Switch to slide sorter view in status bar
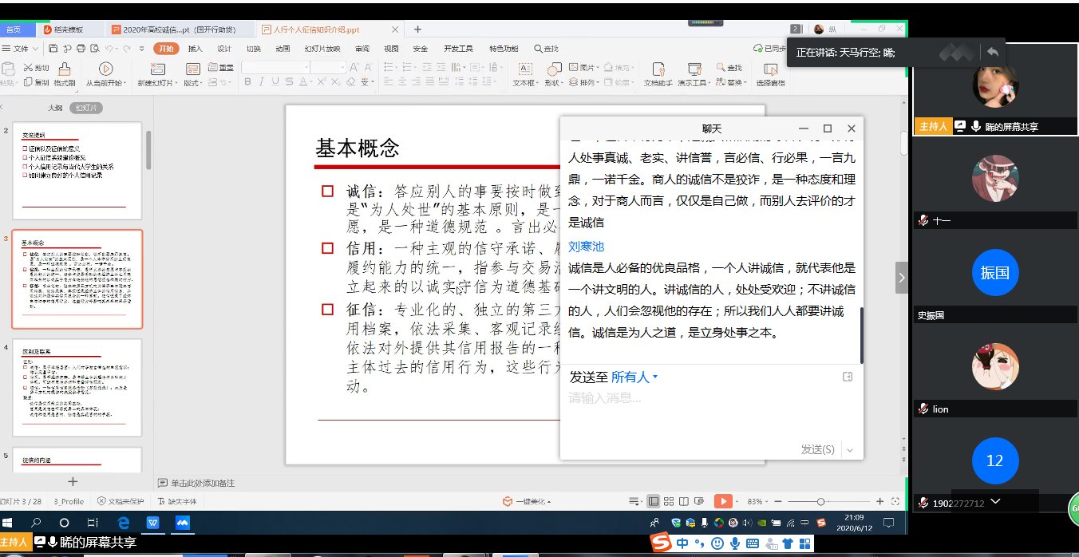Image resolution: width=1079 pixels, height=557 pixels. click(x=667, y=501)
